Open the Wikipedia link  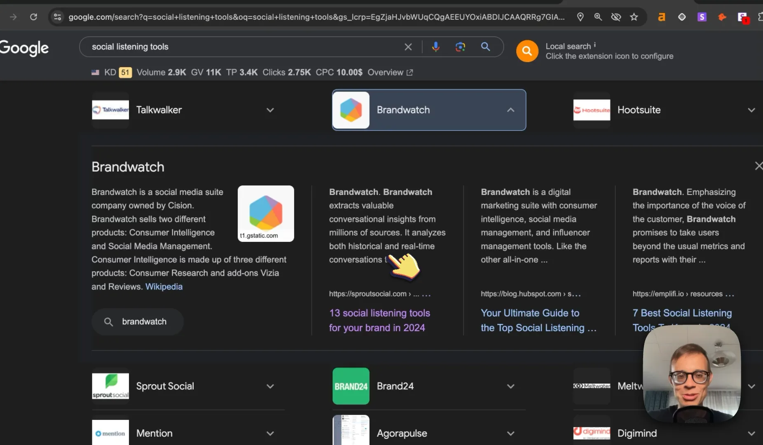tap(164, 286)
